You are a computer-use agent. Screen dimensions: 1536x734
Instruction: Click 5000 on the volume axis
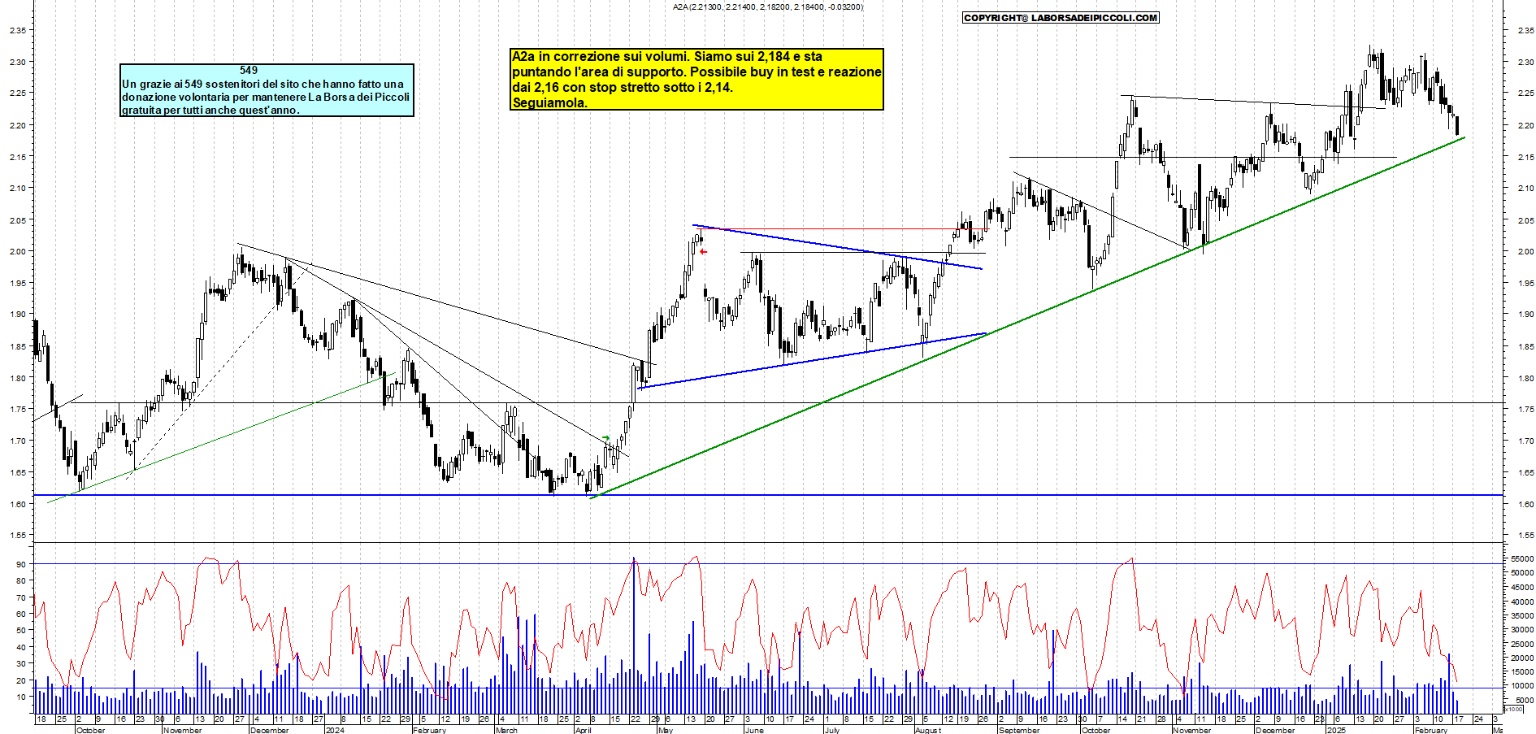click(x=1525, y=700)
